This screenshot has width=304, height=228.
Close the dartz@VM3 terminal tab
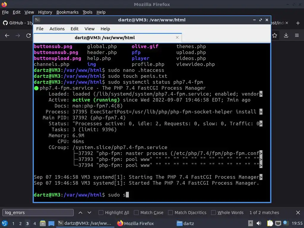click(x=177, y=37)
